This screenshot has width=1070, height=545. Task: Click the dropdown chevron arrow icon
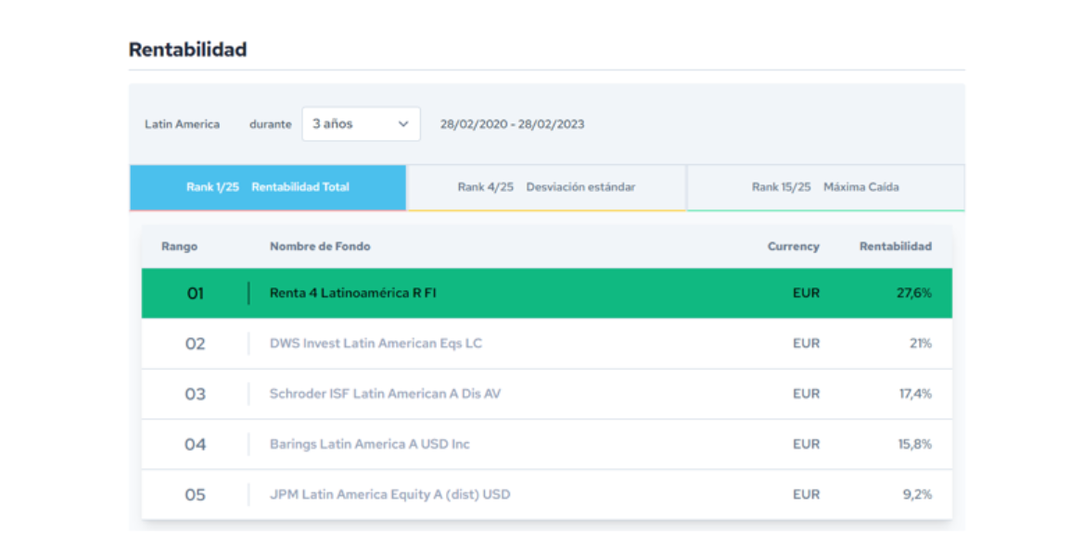coord(403,124)
